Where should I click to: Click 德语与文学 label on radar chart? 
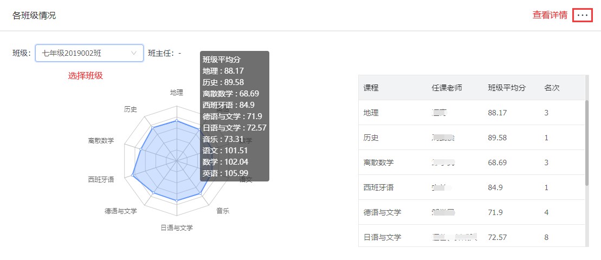pos(121,211)
